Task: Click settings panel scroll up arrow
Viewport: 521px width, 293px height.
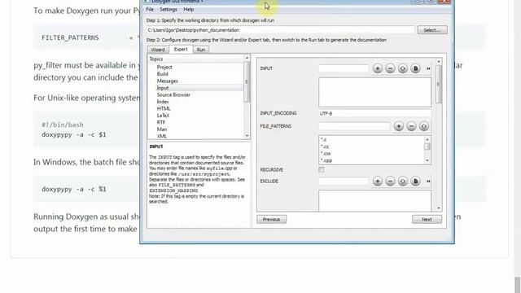Action: tap(439, 62)
